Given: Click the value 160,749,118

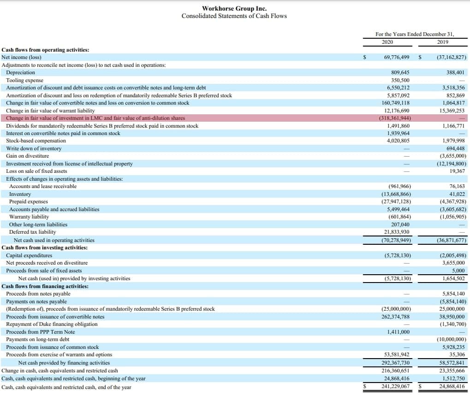Looking at the screenshot, I should coord(395,103).
